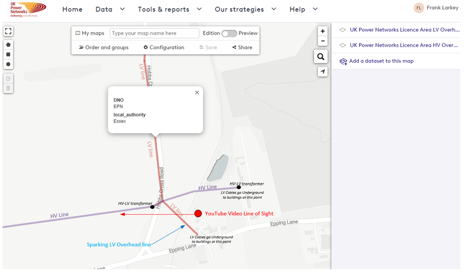
Task: Enter fullscreen map mode
Action: (8, 31)
